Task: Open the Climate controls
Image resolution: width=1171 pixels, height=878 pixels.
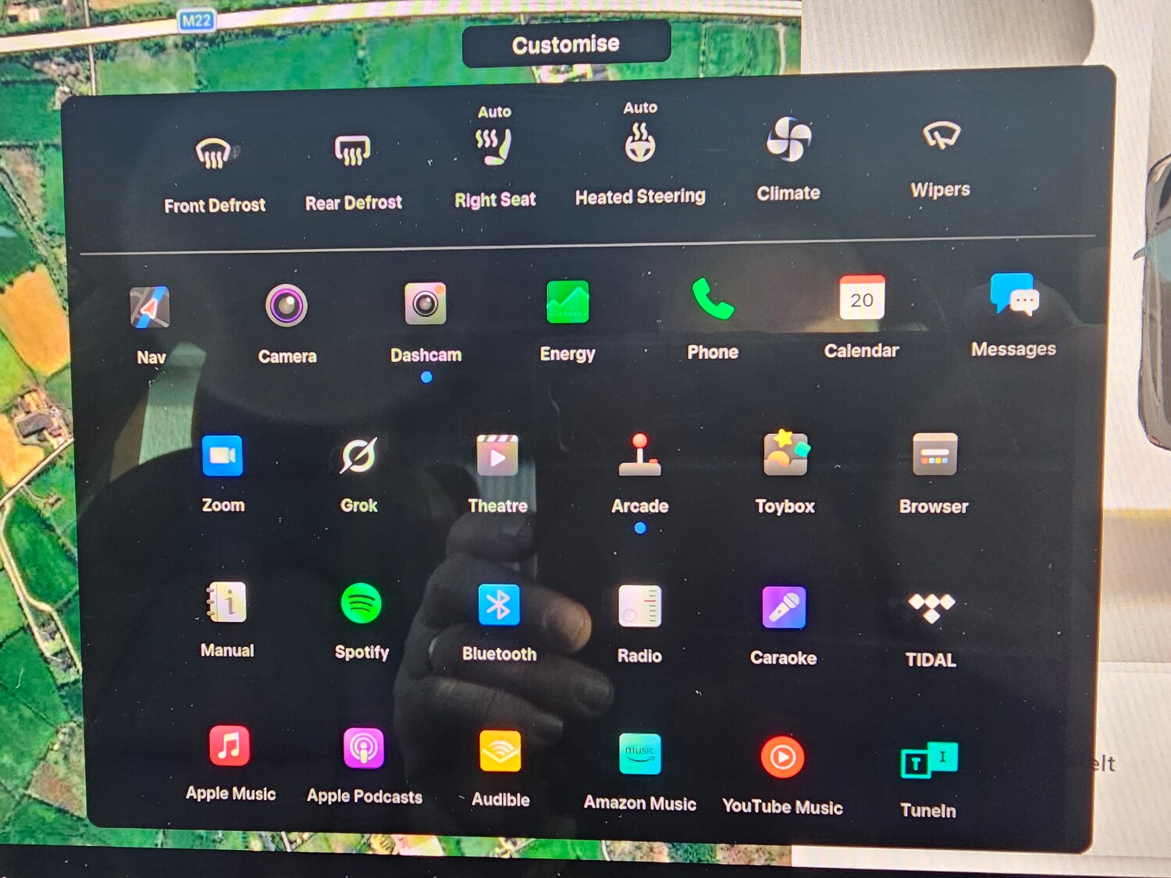Action: 788,140
